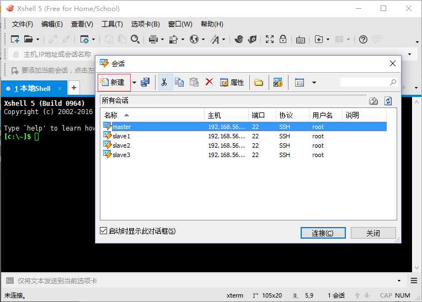
Task: Click the Print icon in main toolbar
Action: 153,40
